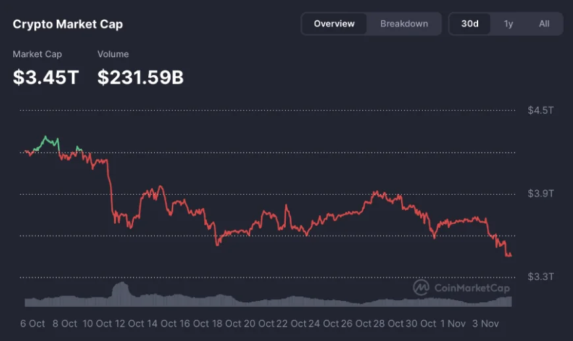Switch to the Overview tab
The width and height of the screenshot is (573, 341).
(x=334, y=24)
